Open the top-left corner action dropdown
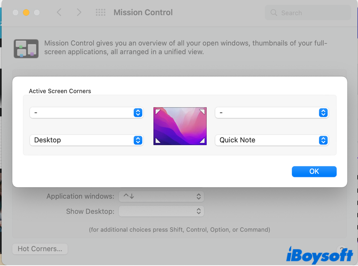Screen dimensions: 358x266 [x=86, y=113]
